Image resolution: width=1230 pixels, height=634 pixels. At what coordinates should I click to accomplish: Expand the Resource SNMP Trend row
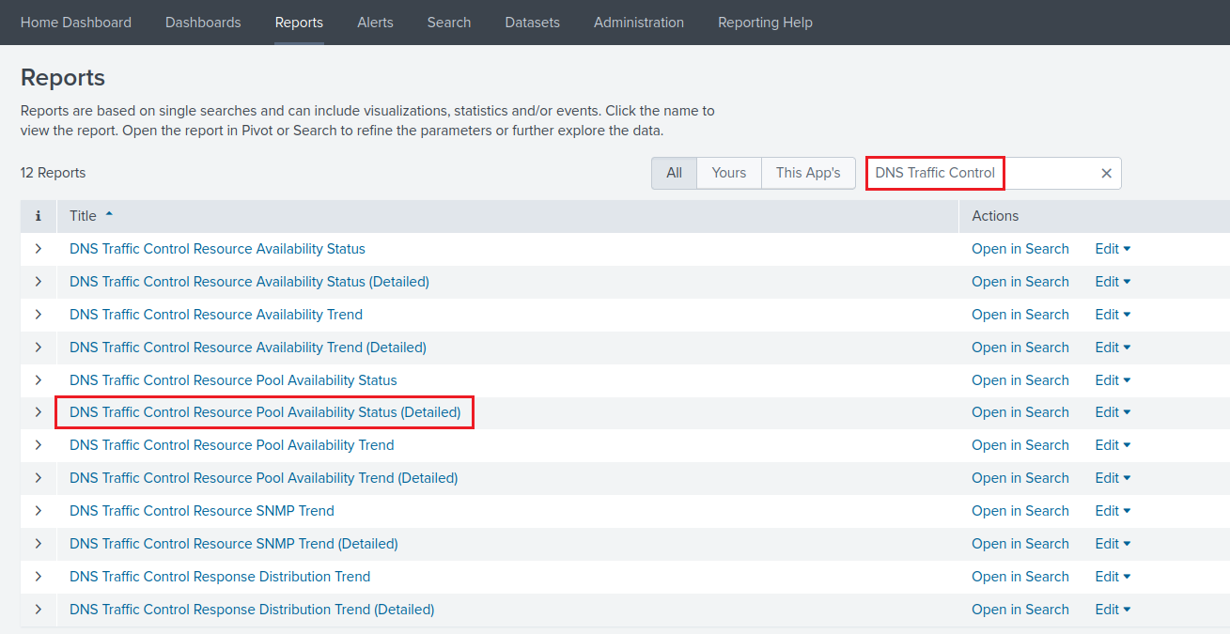click(39, 511)
